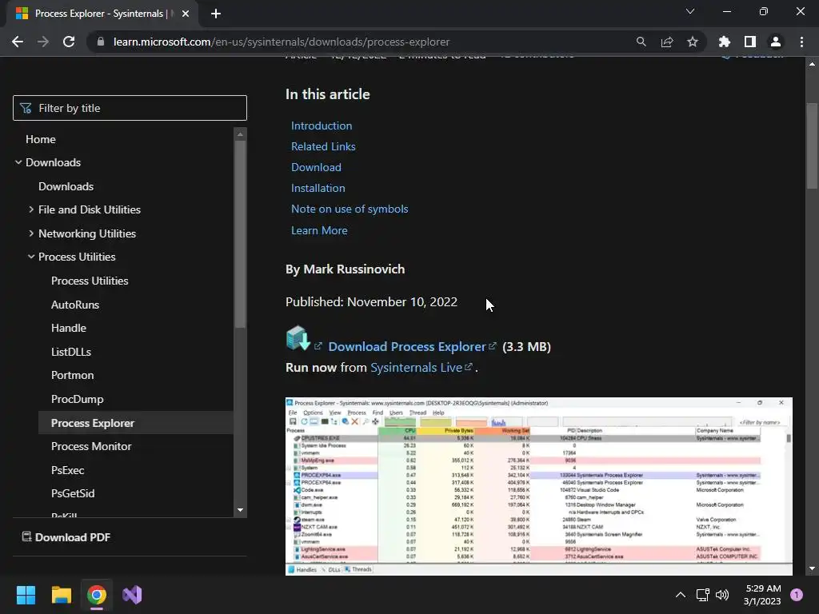Open ProcDump in the sidebar

point(78,400)
